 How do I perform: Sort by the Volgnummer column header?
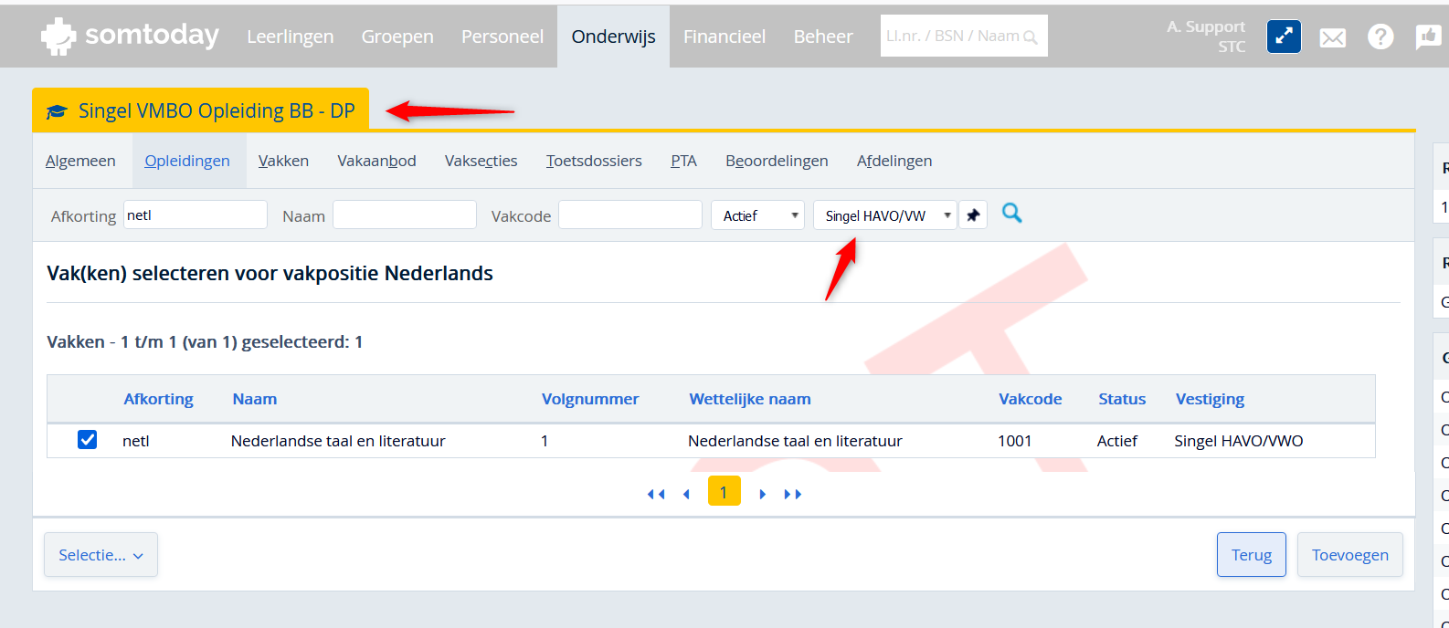point(590,399)
